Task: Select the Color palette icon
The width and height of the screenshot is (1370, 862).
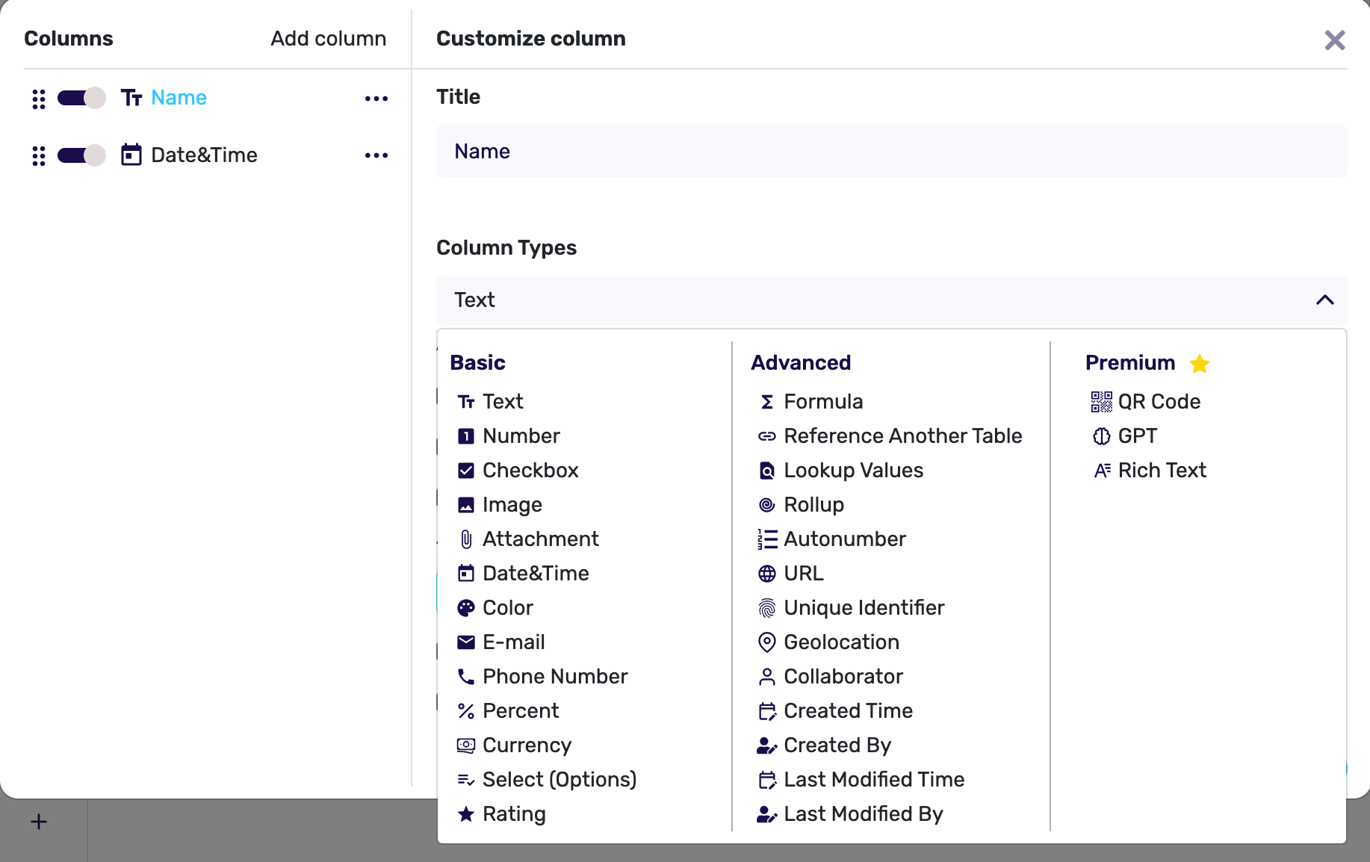Action: point(466,608)
